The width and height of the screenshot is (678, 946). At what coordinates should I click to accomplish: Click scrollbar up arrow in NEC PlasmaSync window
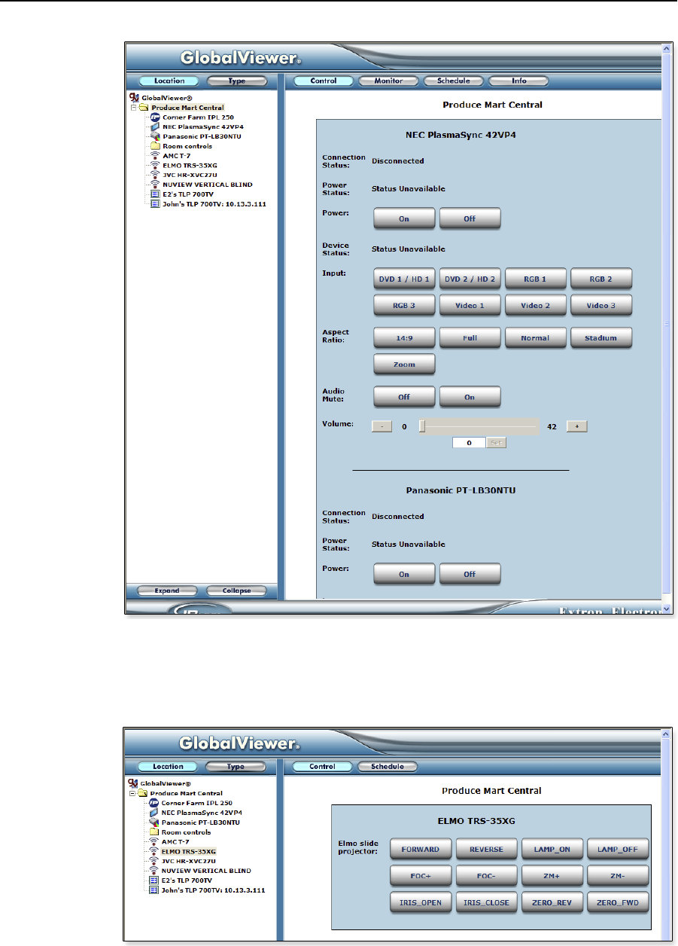click(x=665, y=47)
